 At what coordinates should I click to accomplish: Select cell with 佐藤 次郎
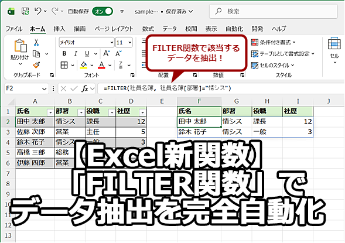(x=35, y=132)
